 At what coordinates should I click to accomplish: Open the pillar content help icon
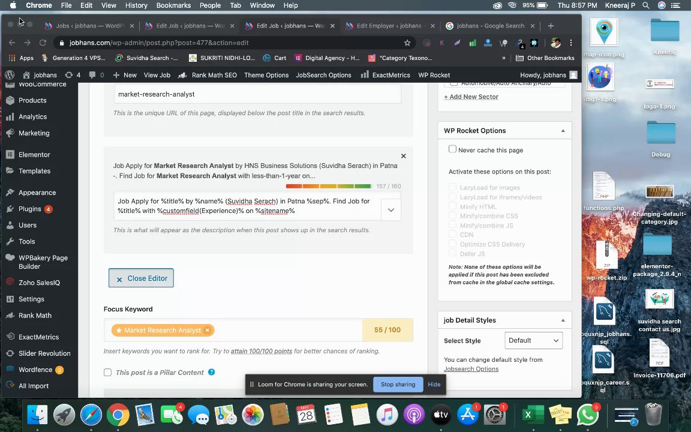click(212, 372)
